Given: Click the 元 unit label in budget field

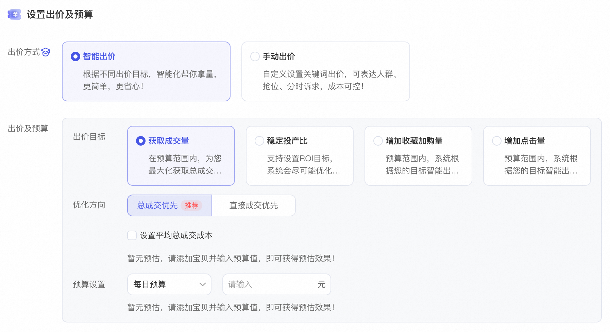Looking at the screenshot, I should tap(321, 284).
